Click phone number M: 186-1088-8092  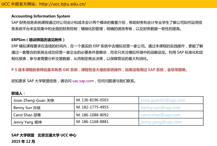pos(92,115)
